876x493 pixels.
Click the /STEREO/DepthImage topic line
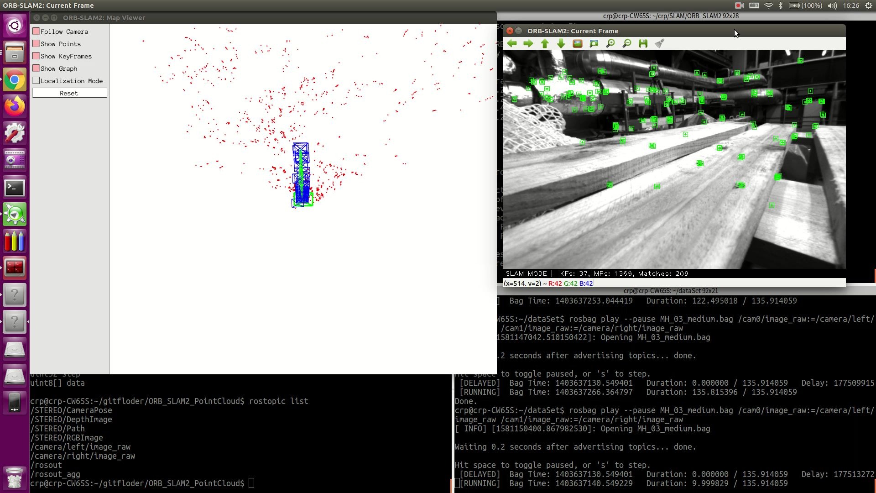click(71, 420)
